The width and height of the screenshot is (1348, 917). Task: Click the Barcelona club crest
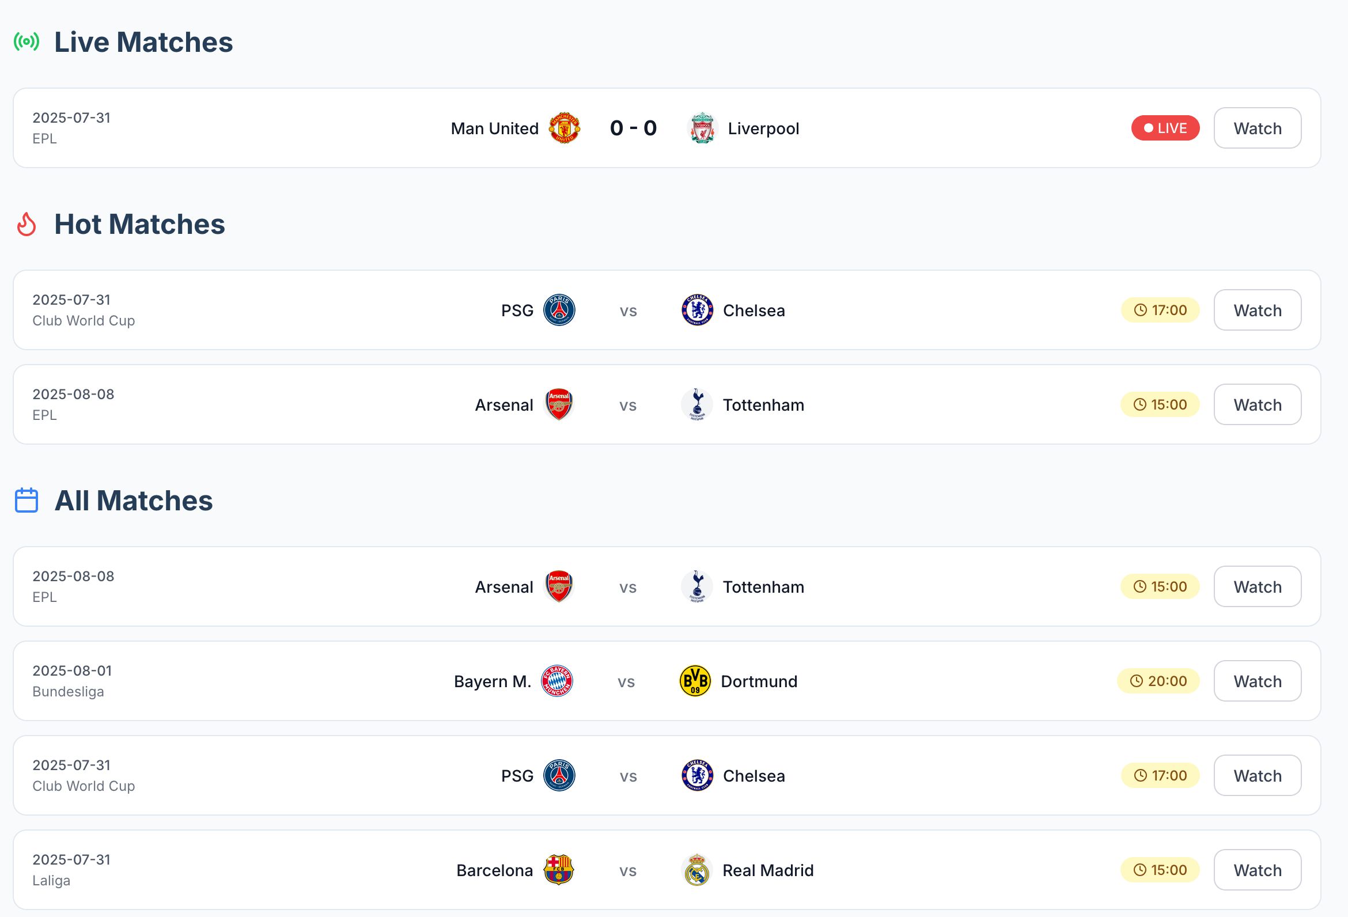tap(559, 870)
